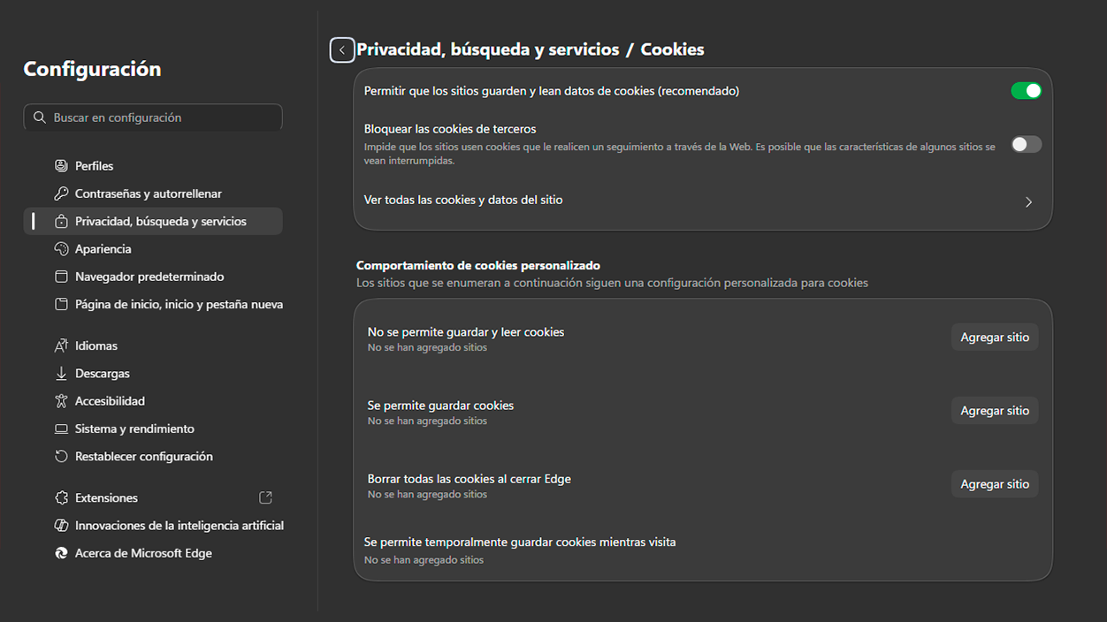Click the Contraseñas y autorrellenar key icon

point(61,193)
